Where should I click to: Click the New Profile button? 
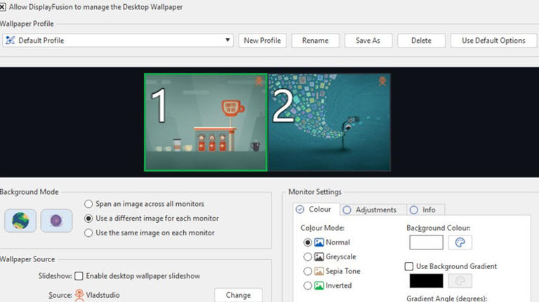tap(262, 41)
